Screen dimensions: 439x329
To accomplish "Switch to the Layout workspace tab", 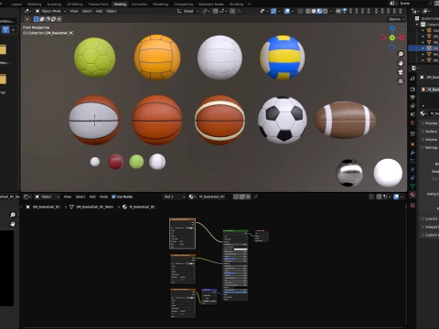I will pyautogui.click(x=16, y=5).
